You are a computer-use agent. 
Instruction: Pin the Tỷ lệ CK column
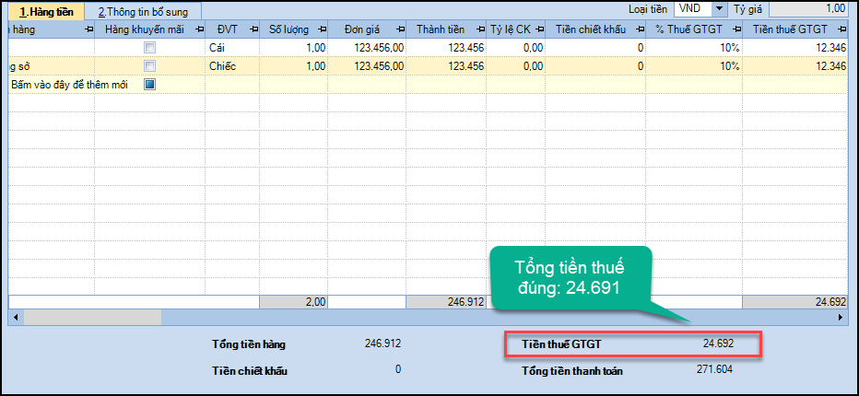pos(539,29)
